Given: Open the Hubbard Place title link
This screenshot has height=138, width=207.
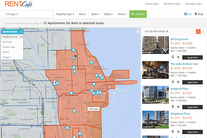Looking at the screenshot, I should (x=180, y=89).
